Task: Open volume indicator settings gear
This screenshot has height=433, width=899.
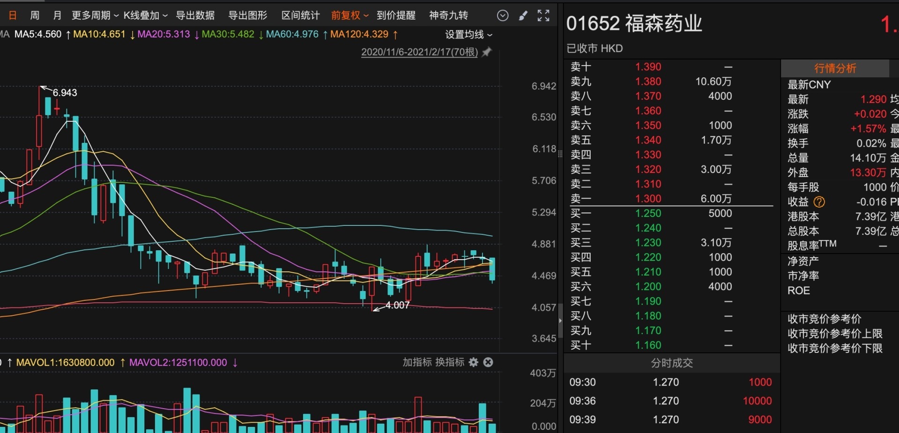Action: tap(474, 362)
